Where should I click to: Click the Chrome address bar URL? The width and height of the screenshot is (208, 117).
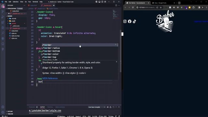click(x=147, y=7)
